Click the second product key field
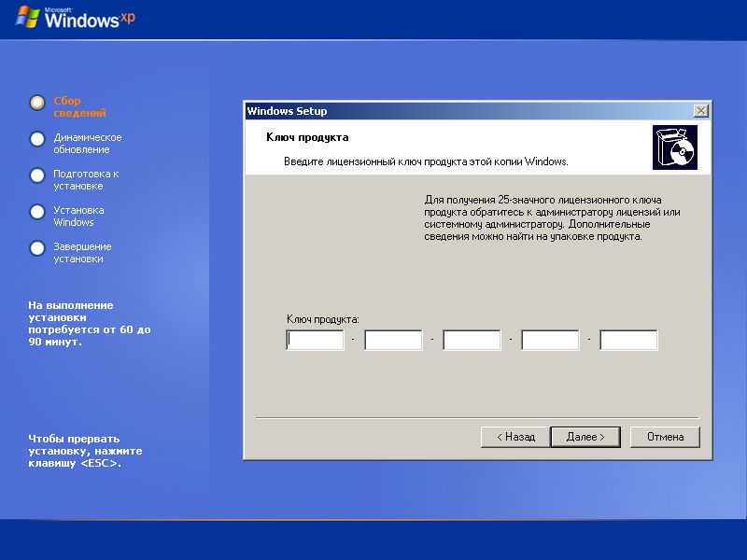The width and height of the screenshot is (747, 560). (x=393, y=340)
